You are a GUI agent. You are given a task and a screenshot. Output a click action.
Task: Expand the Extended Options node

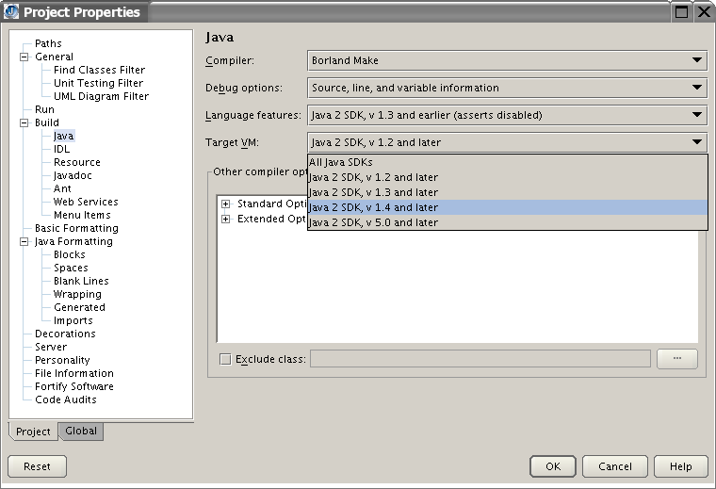click(225, 220)
